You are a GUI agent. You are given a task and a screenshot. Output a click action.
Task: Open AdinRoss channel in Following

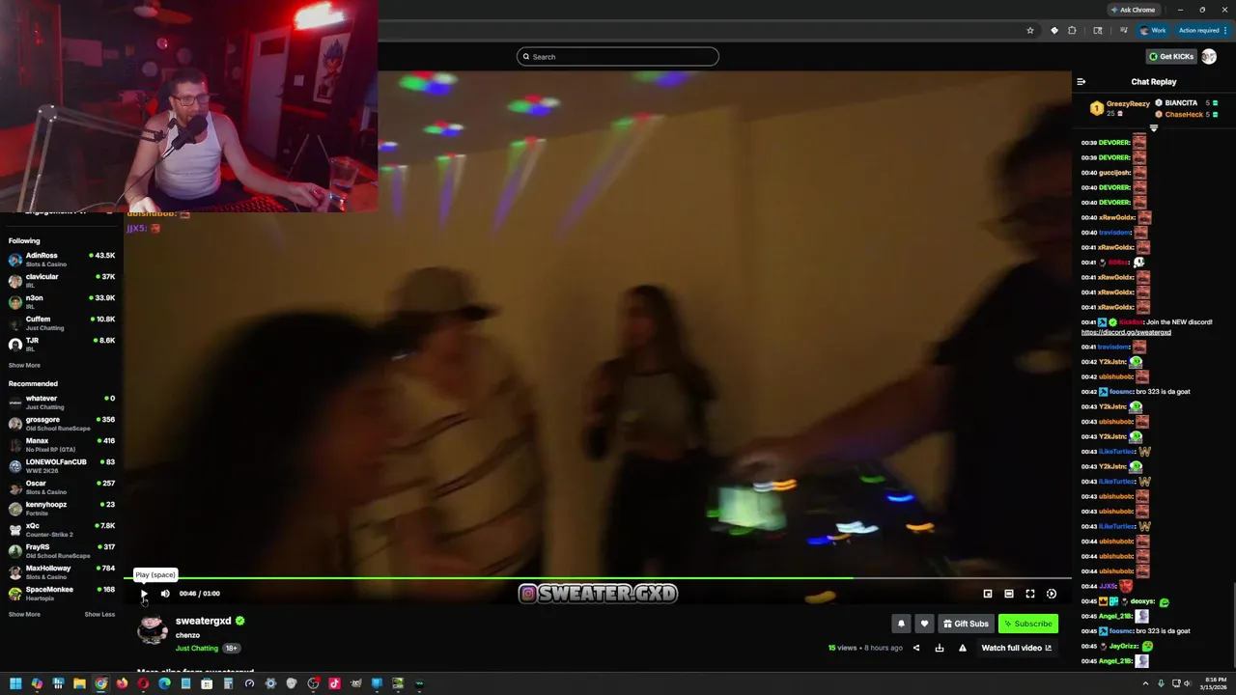coord(62,260)
